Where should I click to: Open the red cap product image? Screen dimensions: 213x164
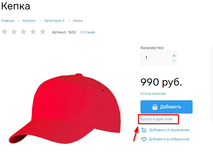pos(65,109)
